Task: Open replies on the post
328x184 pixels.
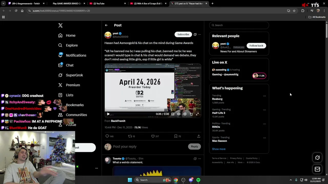Action: click(109, 136)
